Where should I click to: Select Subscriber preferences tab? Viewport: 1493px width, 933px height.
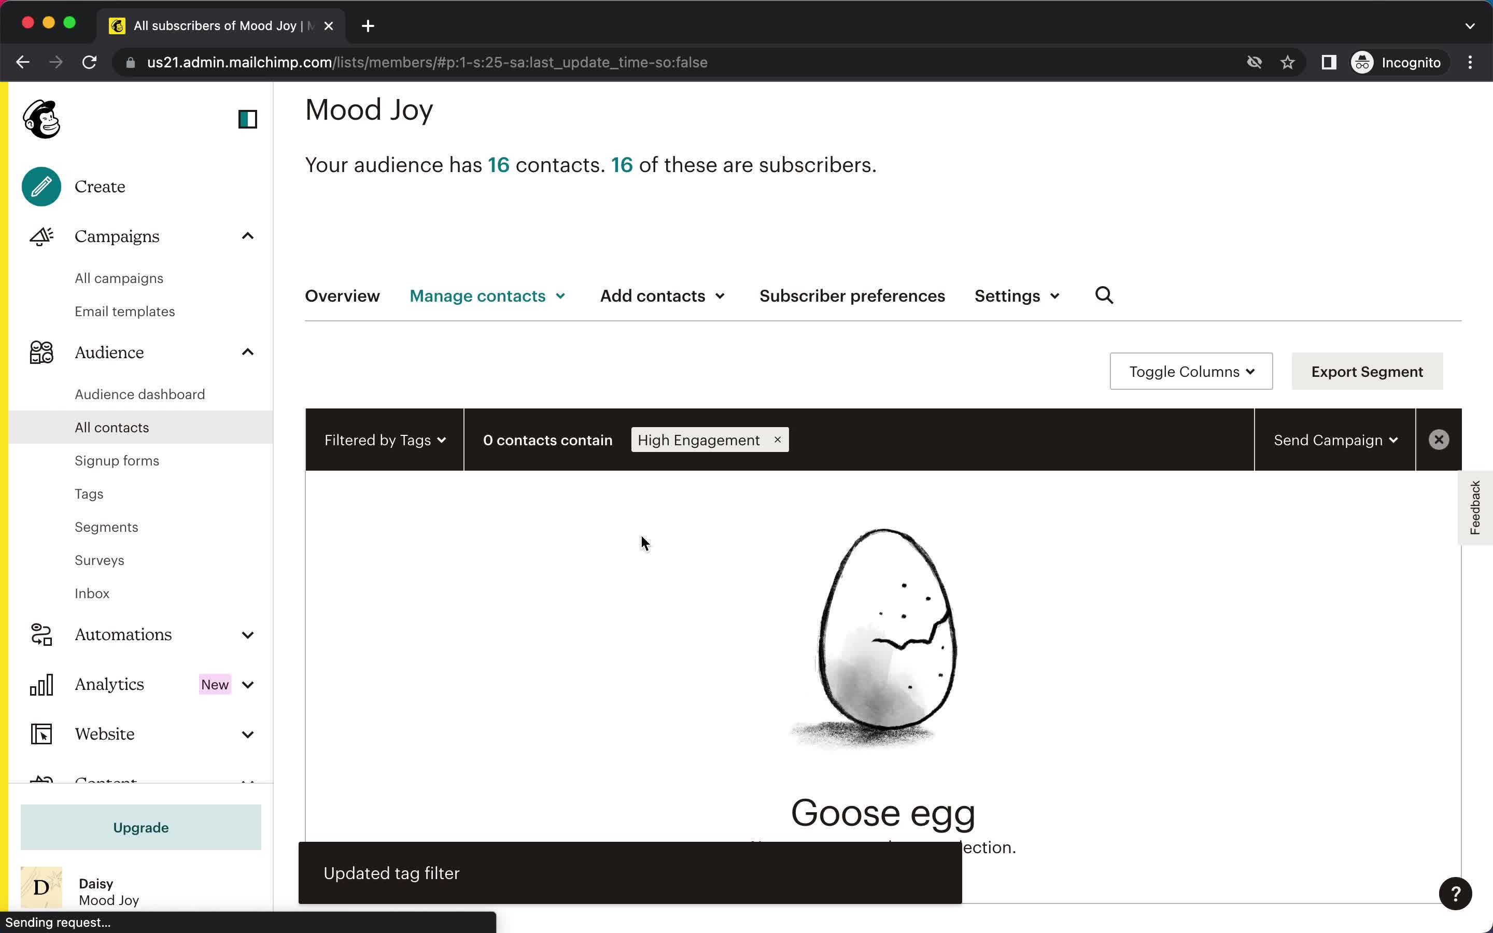[x=852, y=295]
